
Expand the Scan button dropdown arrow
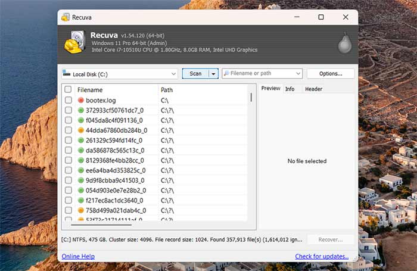tap(213, 74)
